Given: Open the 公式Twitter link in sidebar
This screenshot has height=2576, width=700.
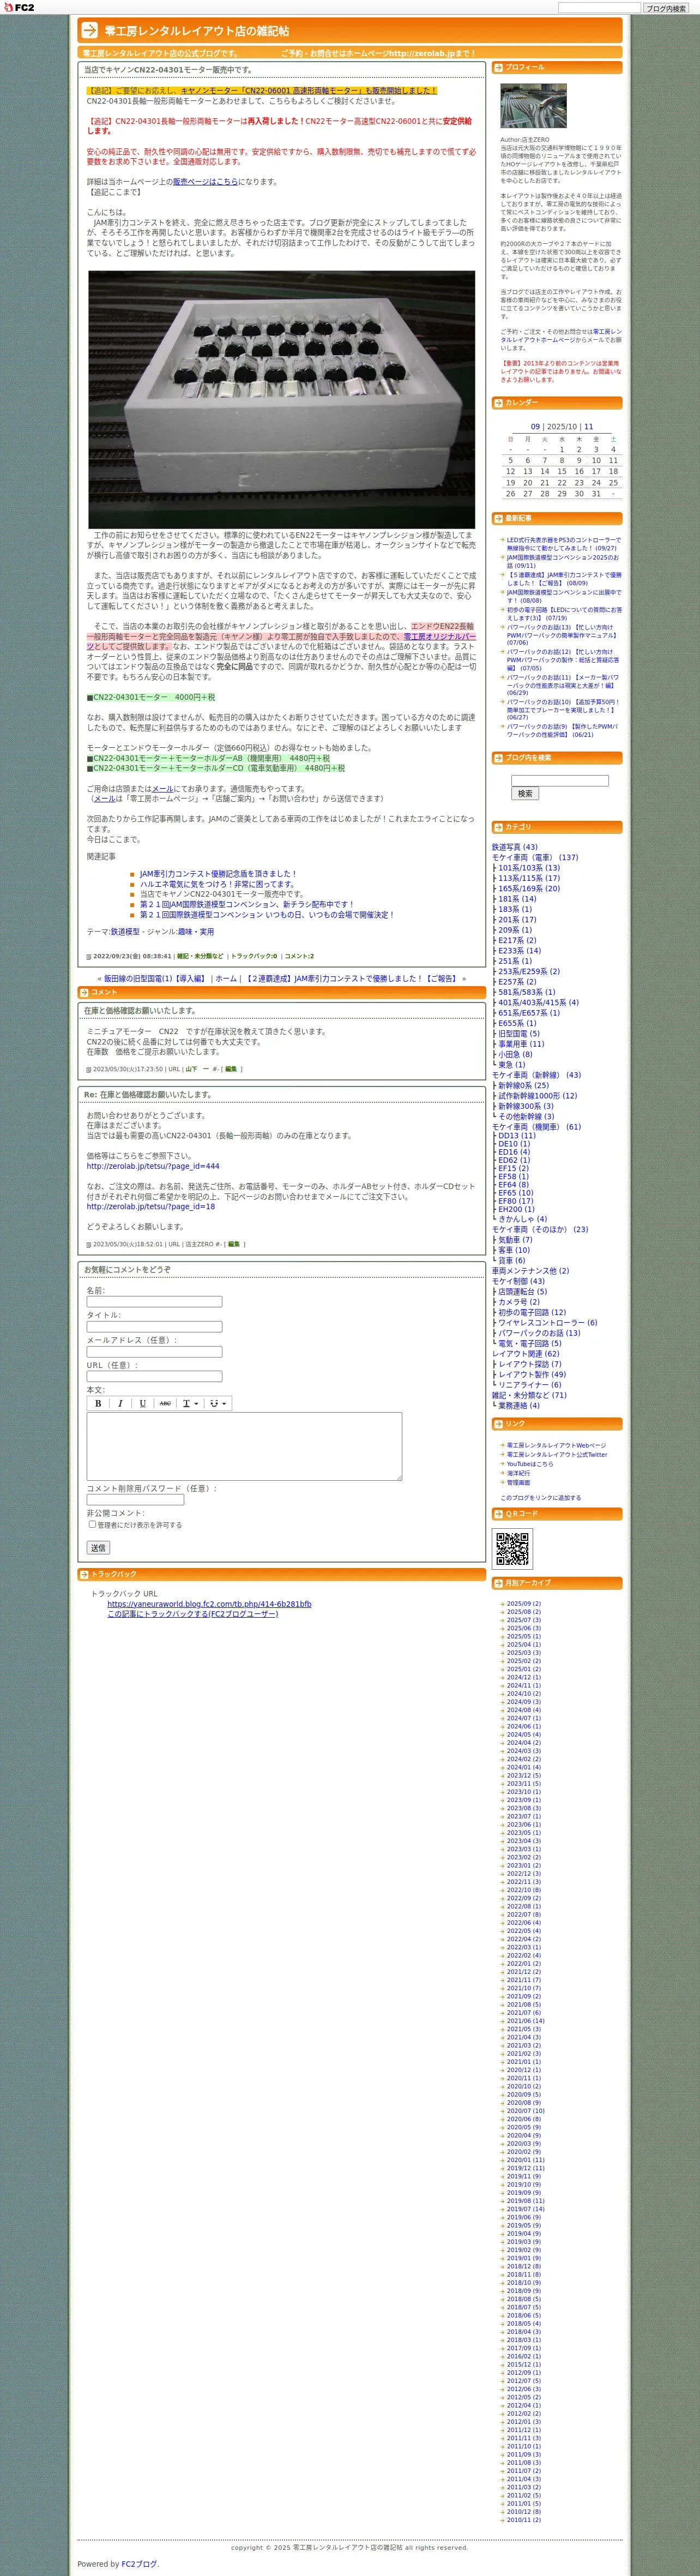Looking at the screenshot, I should (x=557, y=1455).
